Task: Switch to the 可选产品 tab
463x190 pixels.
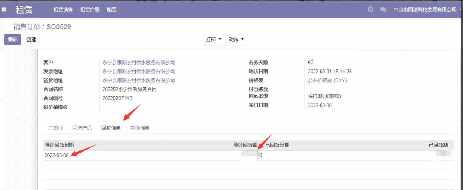Action: [82, 128]
